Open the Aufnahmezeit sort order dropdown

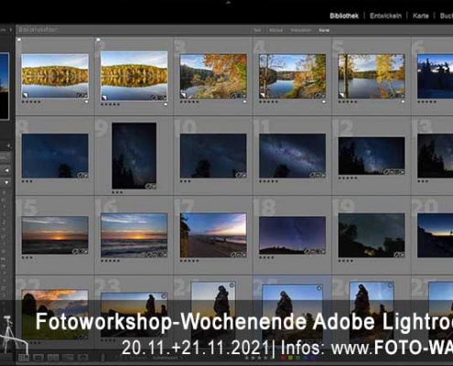(x=167, y=358)
